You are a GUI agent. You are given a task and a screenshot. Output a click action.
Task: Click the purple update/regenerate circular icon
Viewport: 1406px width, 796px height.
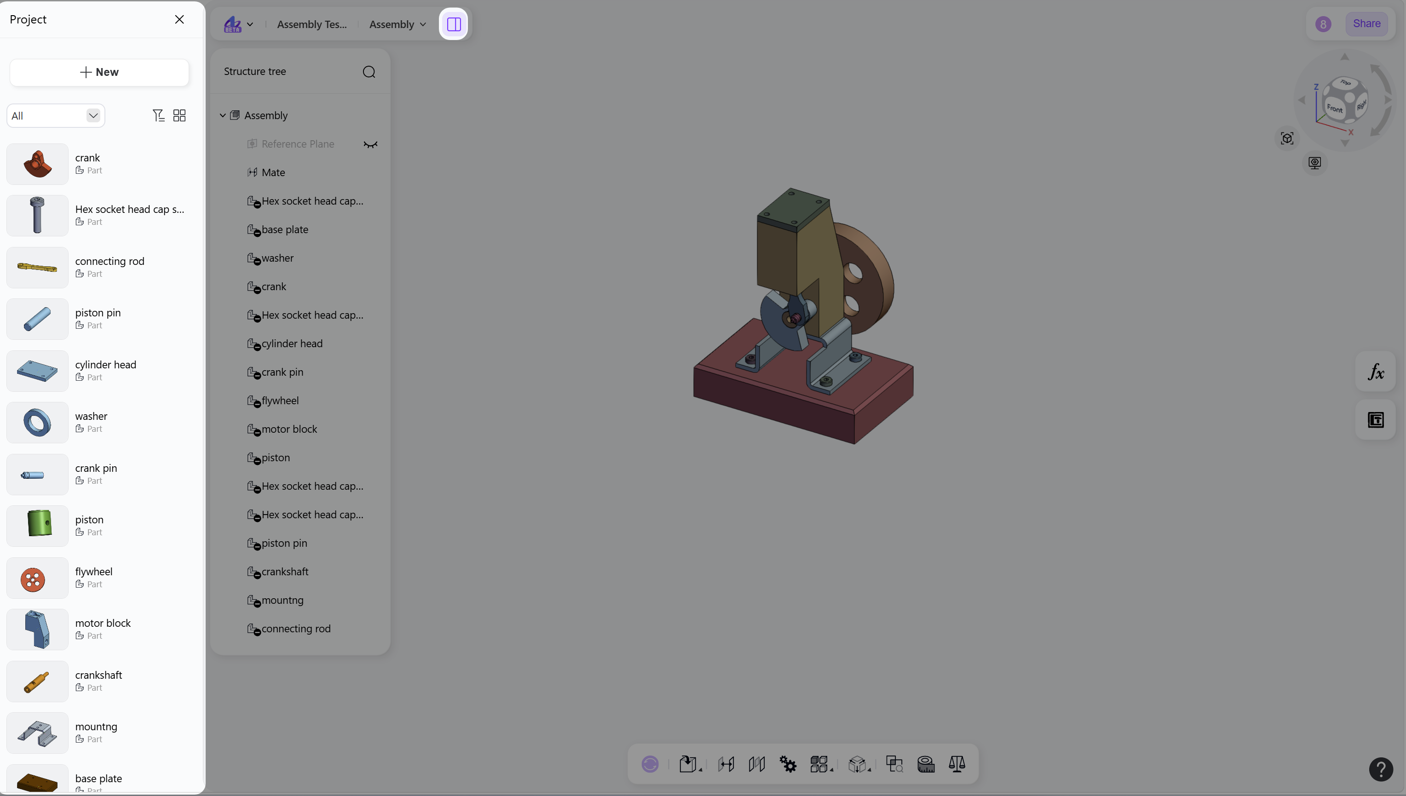pos(650,764)
